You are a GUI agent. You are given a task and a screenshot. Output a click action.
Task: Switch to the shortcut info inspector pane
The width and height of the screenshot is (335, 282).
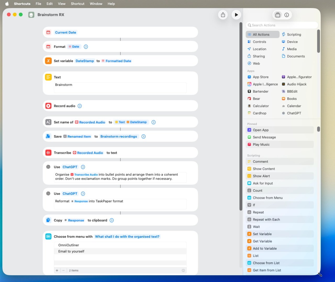(287, 15)
